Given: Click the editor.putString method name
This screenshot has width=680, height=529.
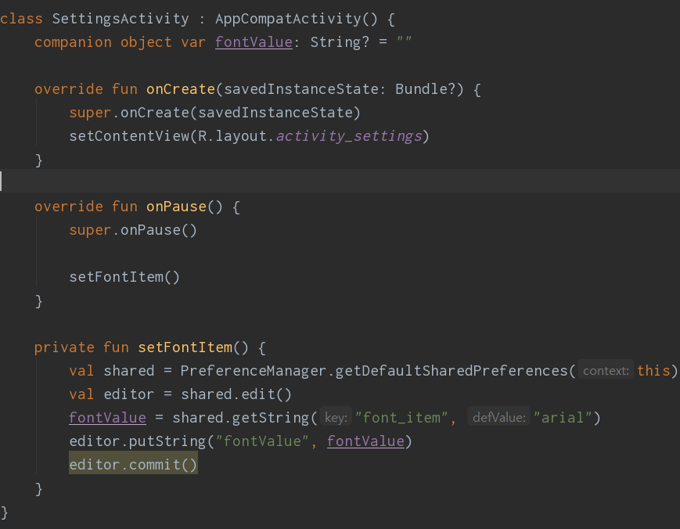Looking at the screenshot, I should (x=167, y=441).
